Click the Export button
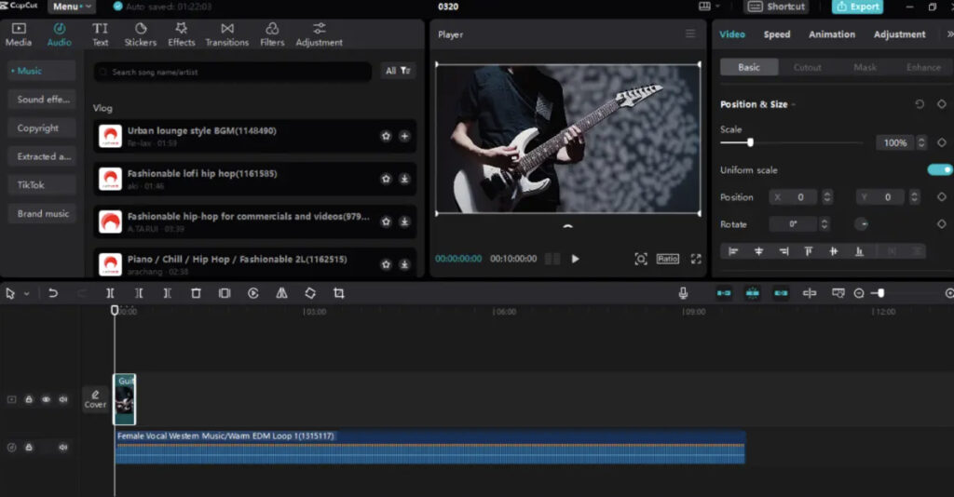Viewport: 954px width, 497px height. pos(857,7)
